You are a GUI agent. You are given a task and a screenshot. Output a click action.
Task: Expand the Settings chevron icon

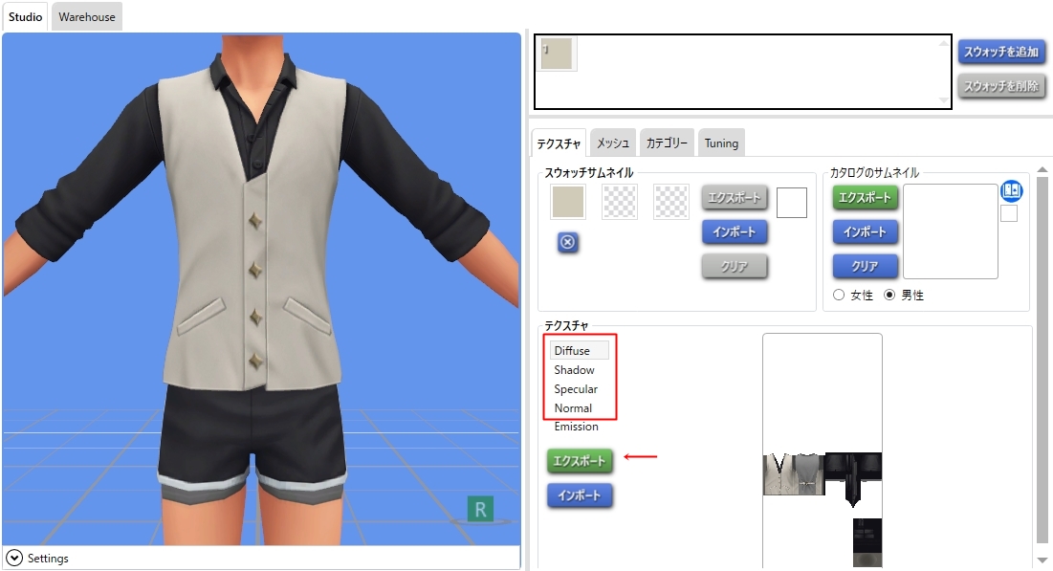click(14, 558)
